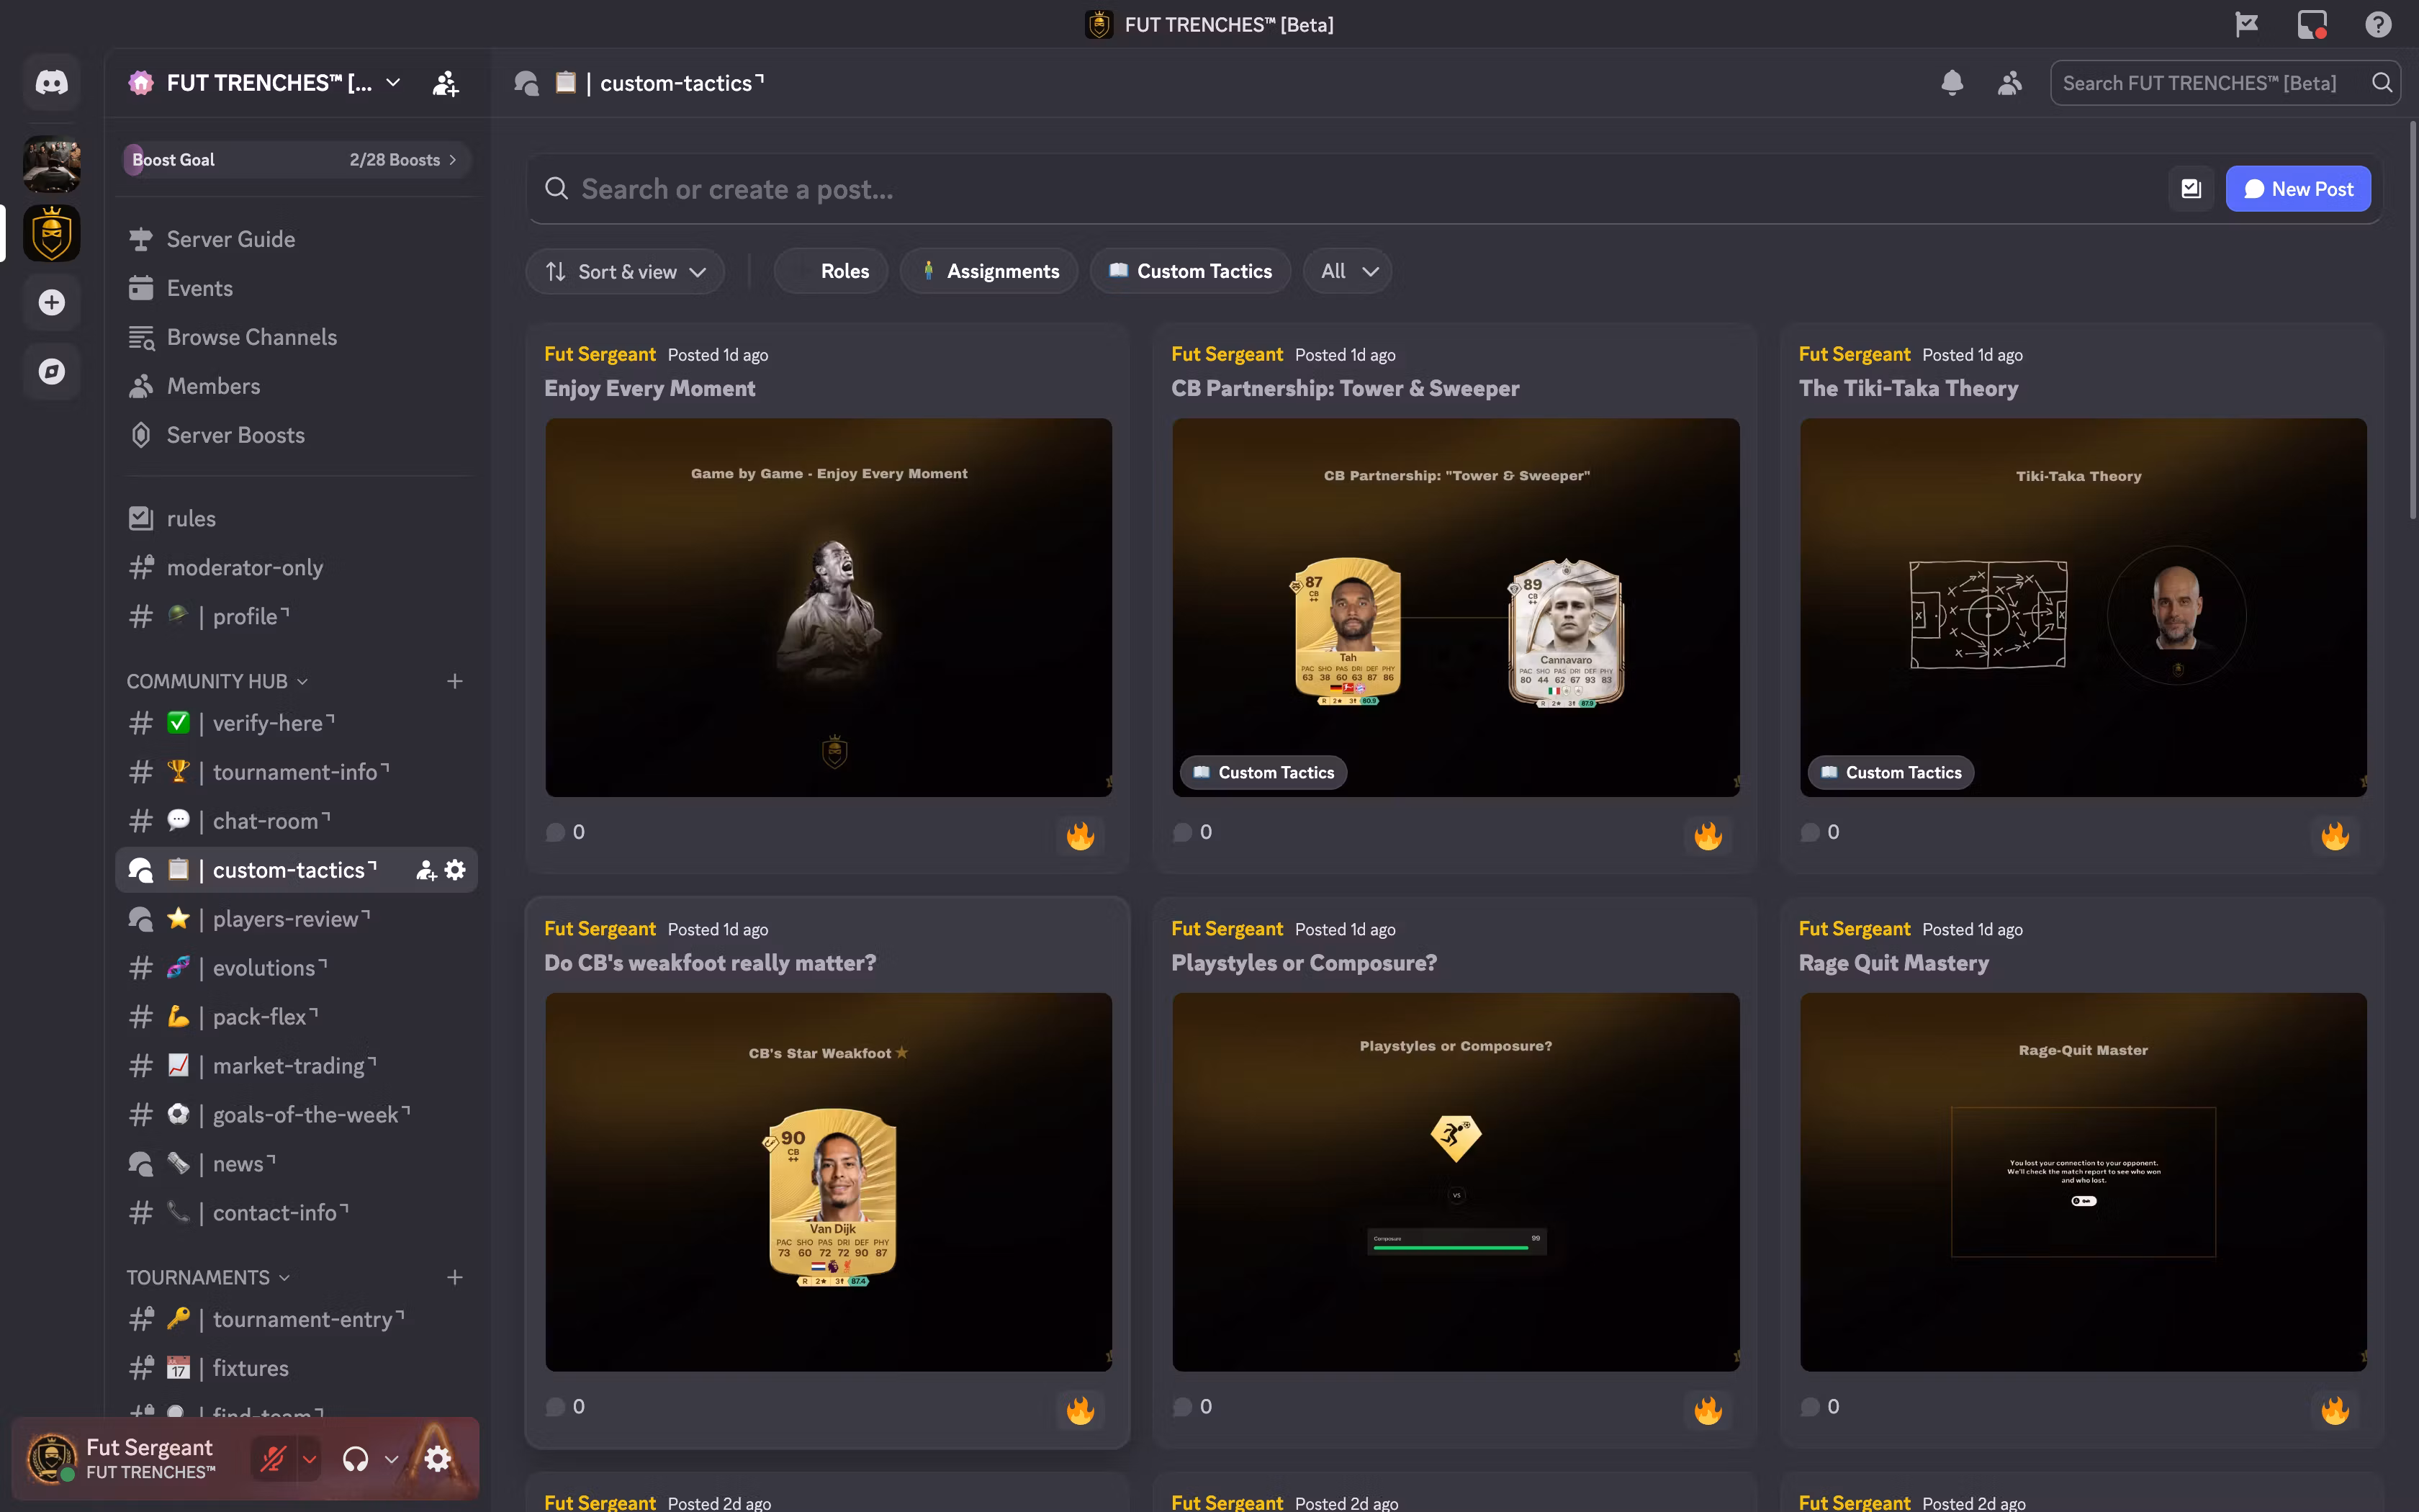Open headphone output options arrow
The height and width of the screenshot is (1512, 2419).
(x=392, y=1459)
